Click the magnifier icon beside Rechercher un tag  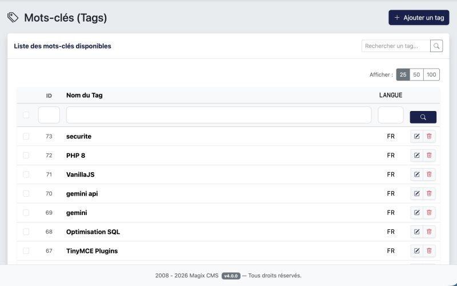pos(436,46)
